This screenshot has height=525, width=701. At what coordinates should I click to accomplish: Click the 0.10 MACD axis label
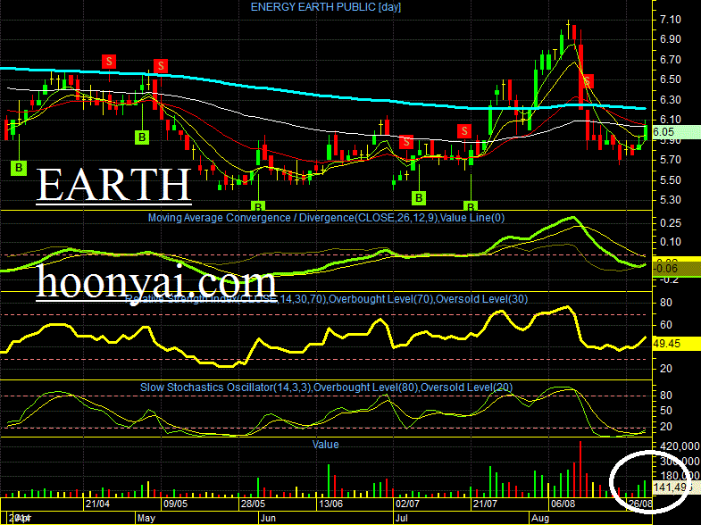[670, 242]
